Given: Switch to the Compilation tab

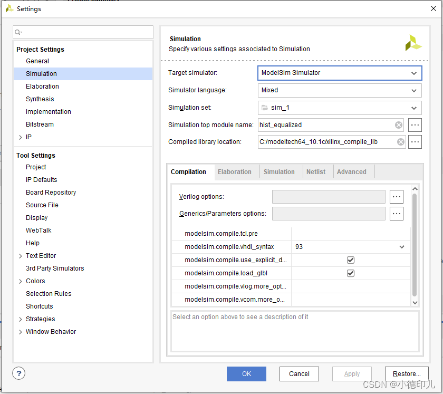Looking at the screenshot, I should pyautogui.click(x=188, y=172).
